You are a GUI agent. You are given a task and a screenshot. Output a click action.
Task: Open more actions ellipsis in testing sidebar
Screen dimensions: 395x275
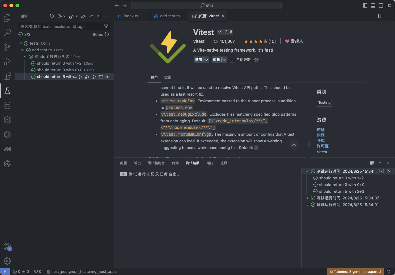(107, 16)
